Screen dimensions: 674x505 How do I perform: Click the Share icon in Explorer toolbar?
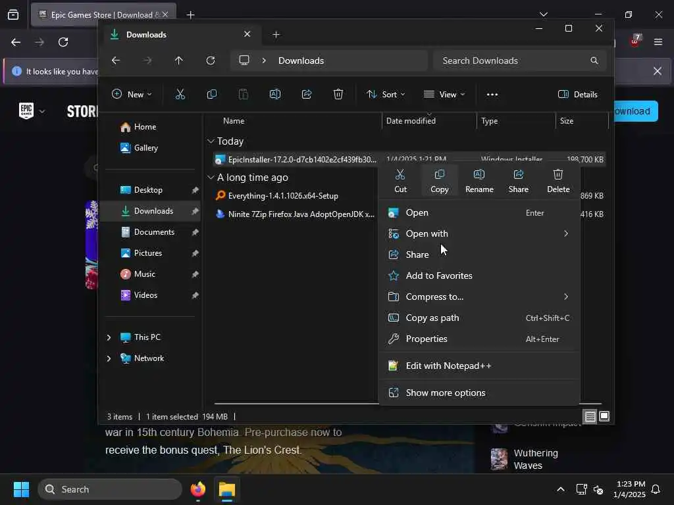307,94
